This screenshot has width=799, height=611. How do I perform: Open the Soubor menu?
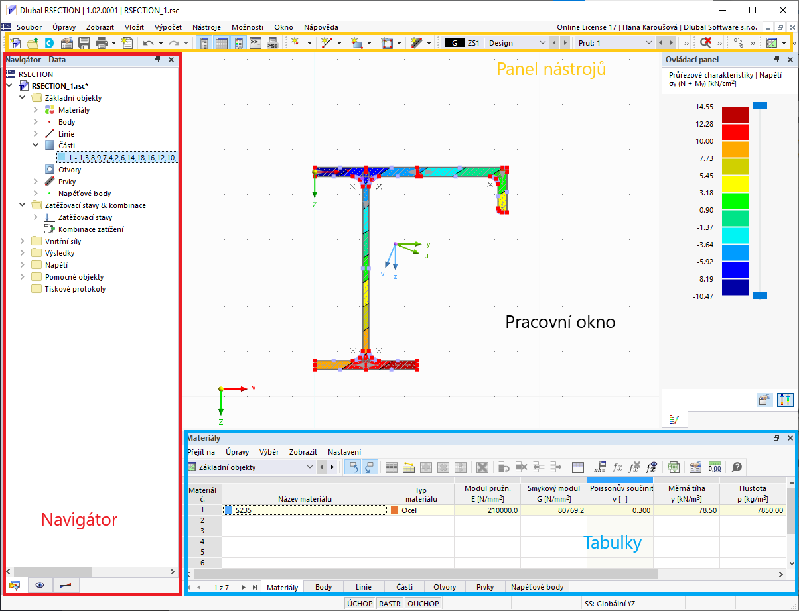(x=29, y=27)
